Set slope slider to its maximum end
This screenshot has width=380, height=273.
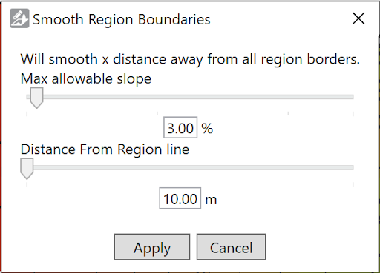(353, 97)
